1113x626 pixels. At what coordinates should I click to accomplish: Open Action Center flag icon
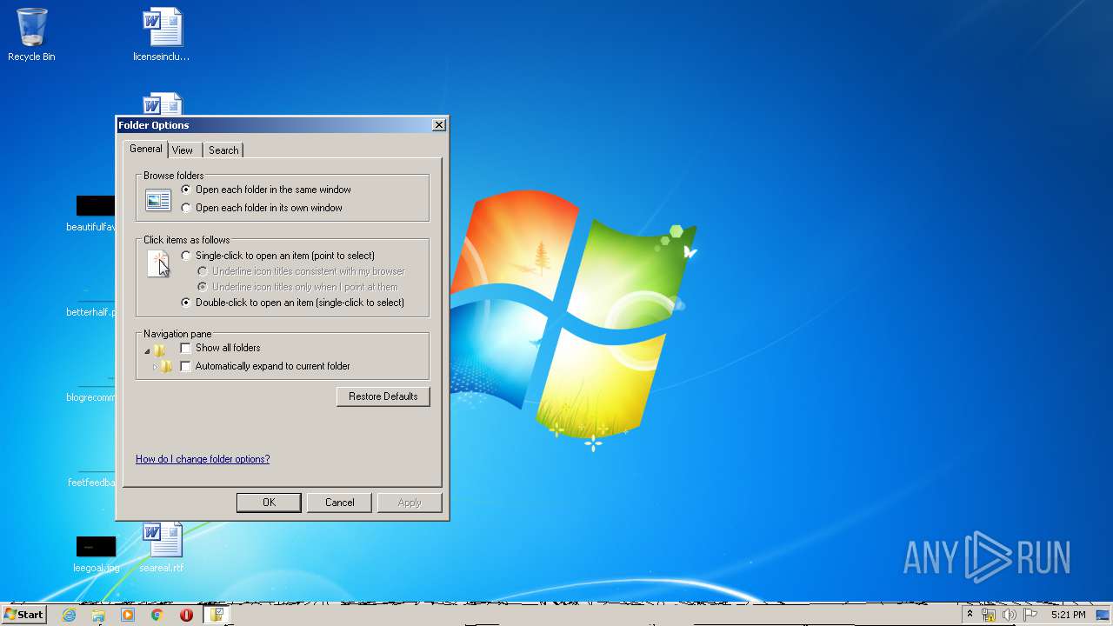tap(1030, 615)
